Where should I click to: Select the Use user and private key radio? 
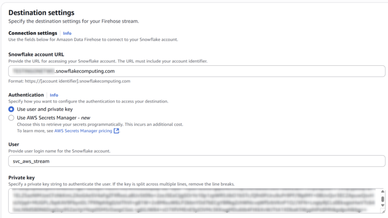[11, 109]
